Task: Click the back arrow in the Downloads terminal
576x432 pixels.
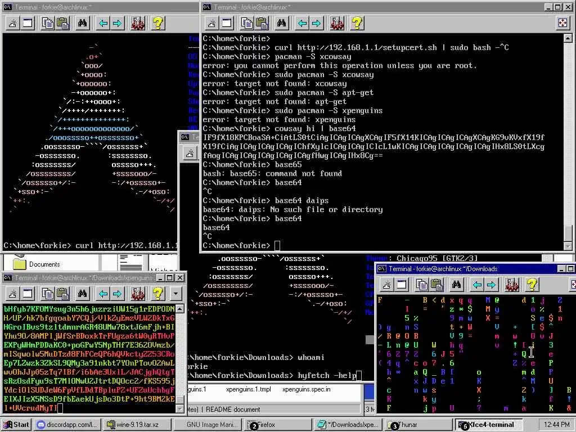Action: tap(477, 284)
